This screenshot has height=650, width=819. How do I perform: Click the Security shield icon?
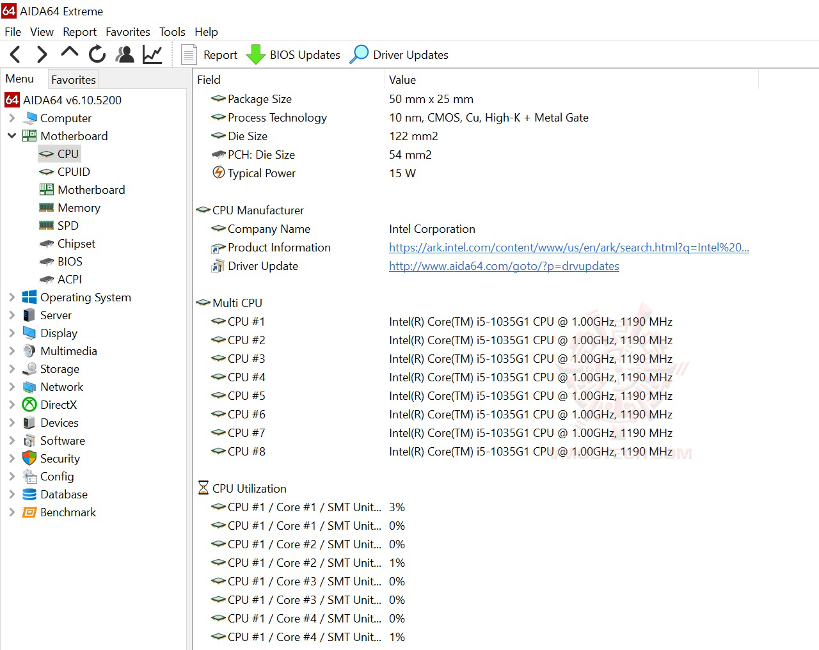[29, 458]
